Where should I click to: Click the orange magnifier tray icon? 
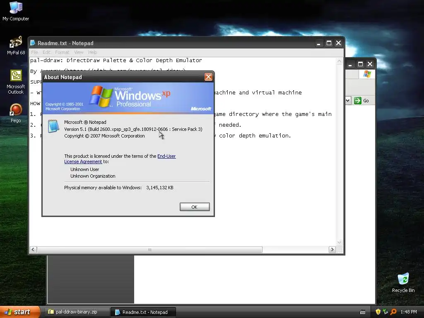(x=393, y=312)
